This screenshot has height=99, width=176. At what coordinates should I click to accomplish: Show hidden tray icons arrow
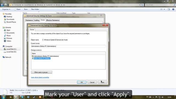tap(153, 97)
